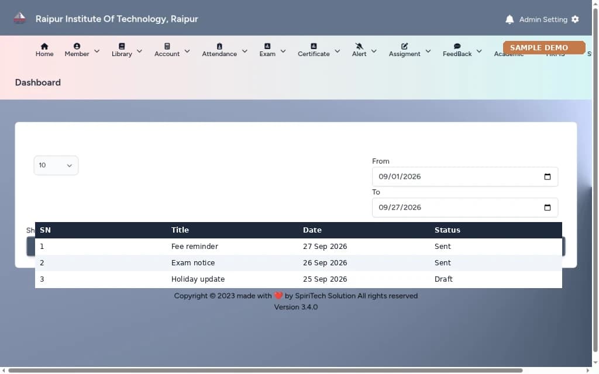
Task: Click the vertical scrollbar thumb
Action: pos(595,179)
